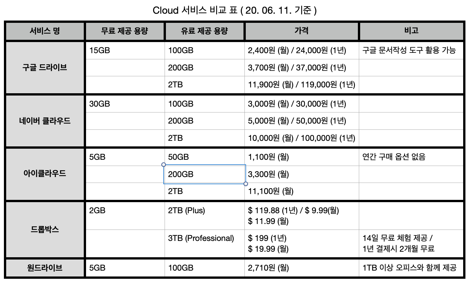Screen dimensions: 470x283
Task: Click the '구글 드라이브' service name cell
Action: tap(45, 67)
